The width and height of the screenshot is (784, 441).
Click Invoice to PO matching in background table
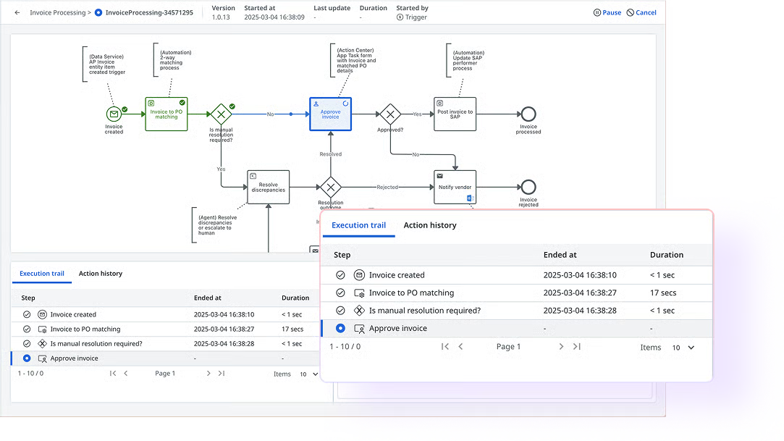pos(165,329)
